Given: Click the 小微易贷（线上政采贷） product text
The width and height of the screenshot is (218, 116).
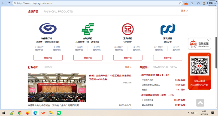Looking at the screenshot, I should [x=87, y=42].
